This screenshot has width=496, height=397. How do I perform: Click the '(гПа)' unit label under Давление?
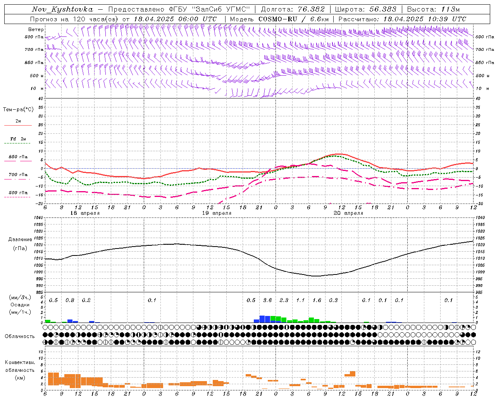coord(20,249)
